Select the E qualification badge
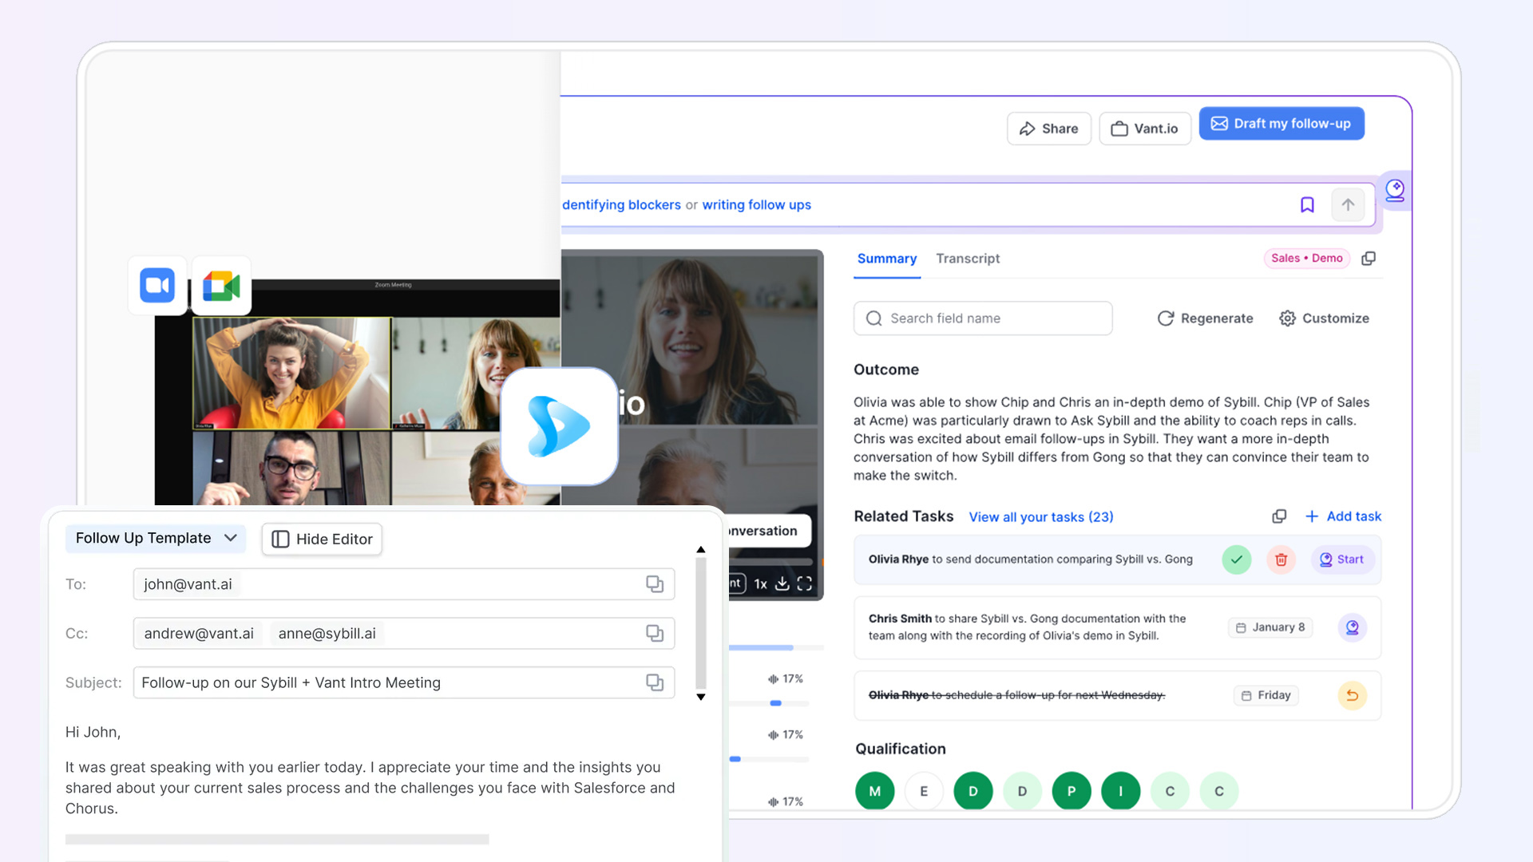The height and width of the screenshot is (862, 1533). click(x=924, y=791)
